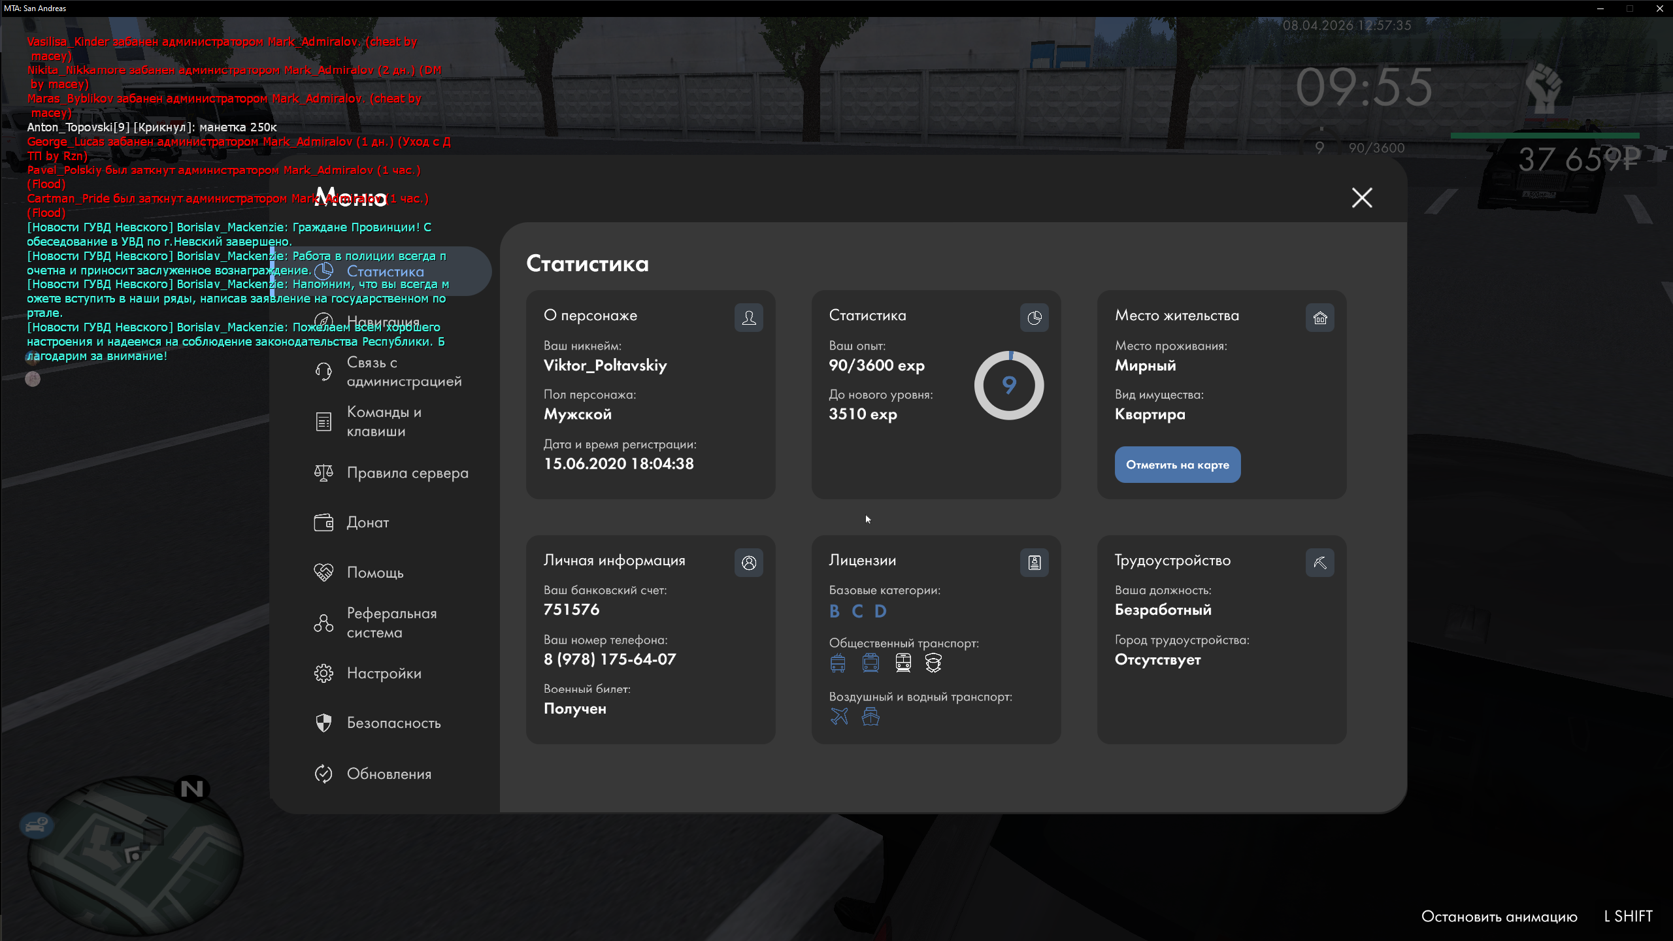Open Реферальная система menu item
The width and height of the screenshot is (1673, 941).
click(x=391, y=623)
